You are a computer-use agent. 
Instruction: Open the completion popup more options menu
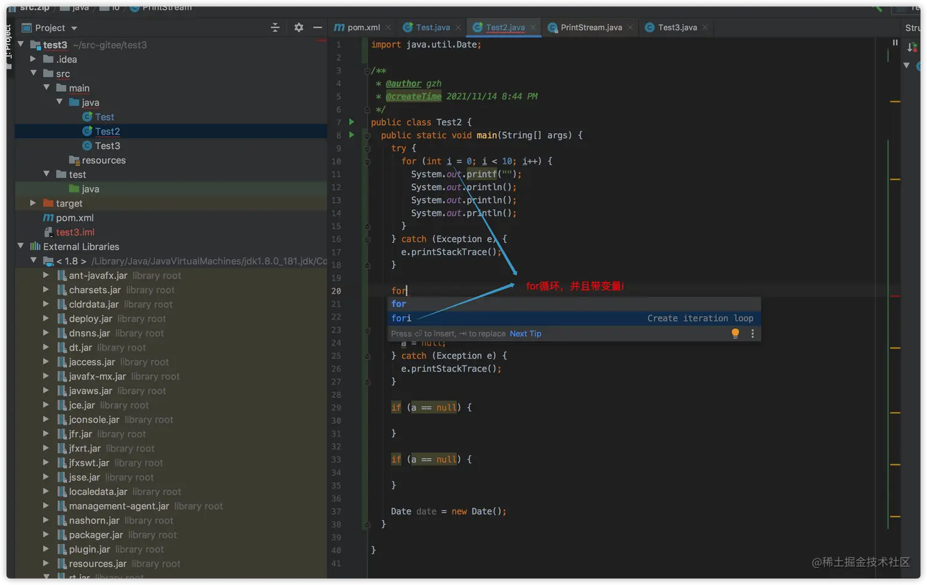click(x=752, y=333)
